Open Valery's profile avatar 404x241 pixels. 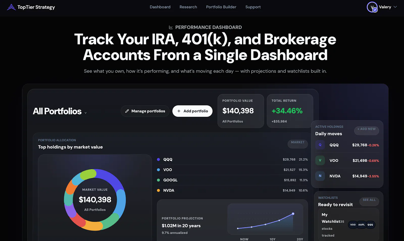(x=372, y=7)
